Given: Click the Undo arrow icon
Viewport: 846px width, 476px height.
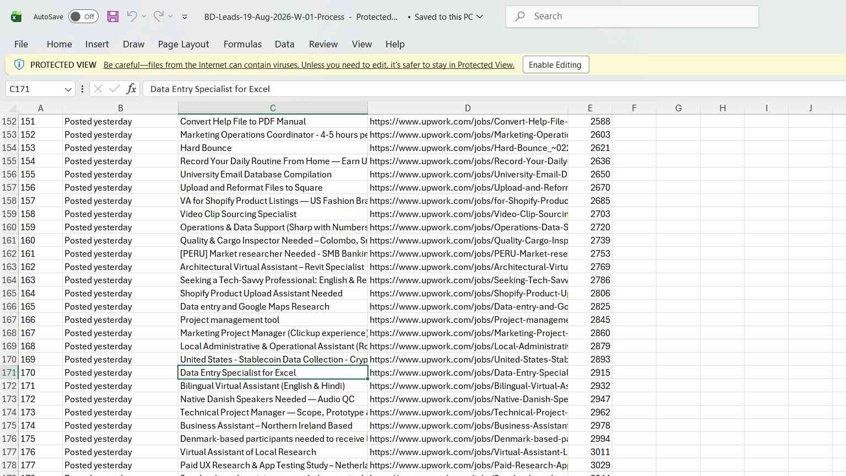Looking at the screenshot, I should [x=132, y=17].
